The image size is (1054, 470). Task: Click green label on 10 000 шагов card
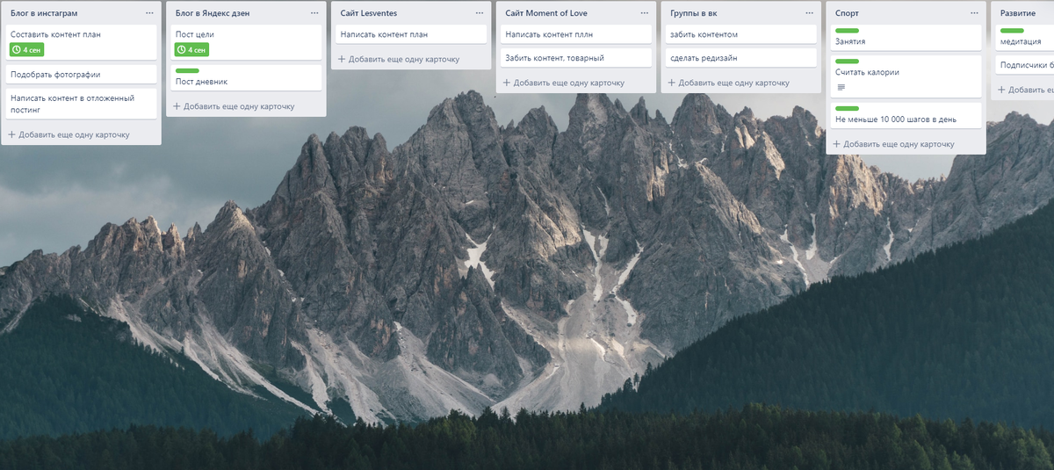(847, 108)
